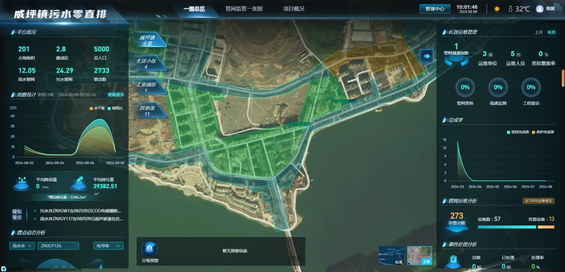
Task: Switch period to 上月
Action: pos(538,32)
